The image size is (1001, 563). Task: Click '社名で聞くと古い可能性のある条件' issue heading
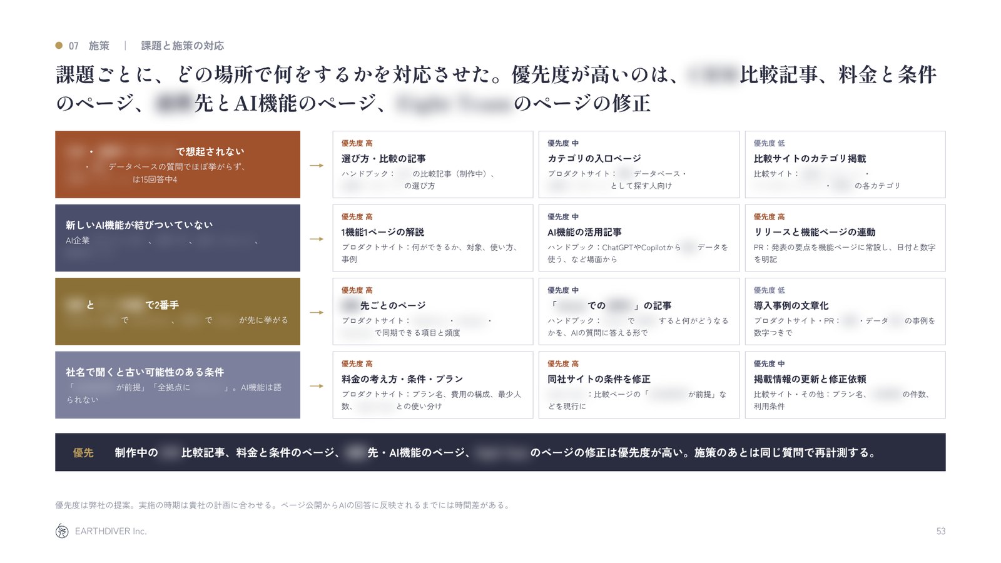145,372
